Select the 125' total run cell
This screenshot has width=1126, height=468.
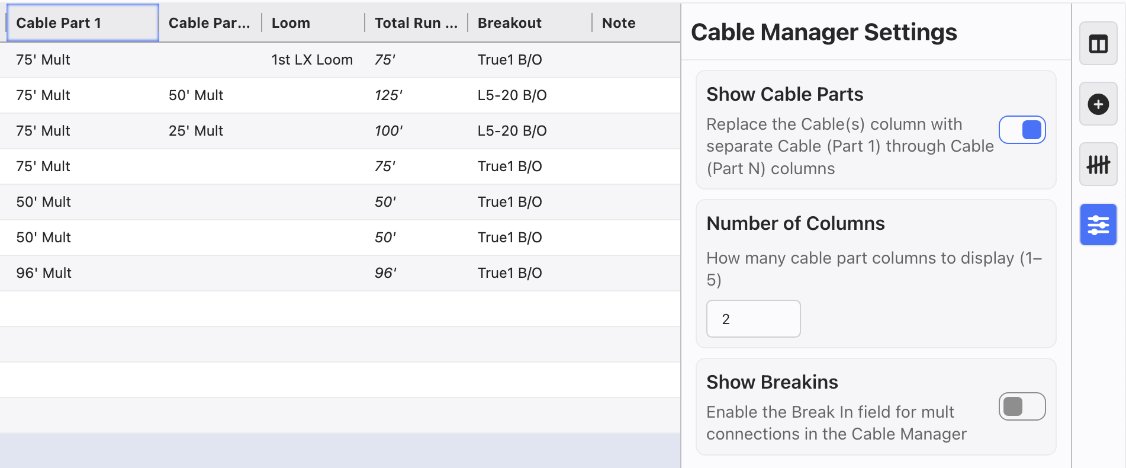click(388, 95)
